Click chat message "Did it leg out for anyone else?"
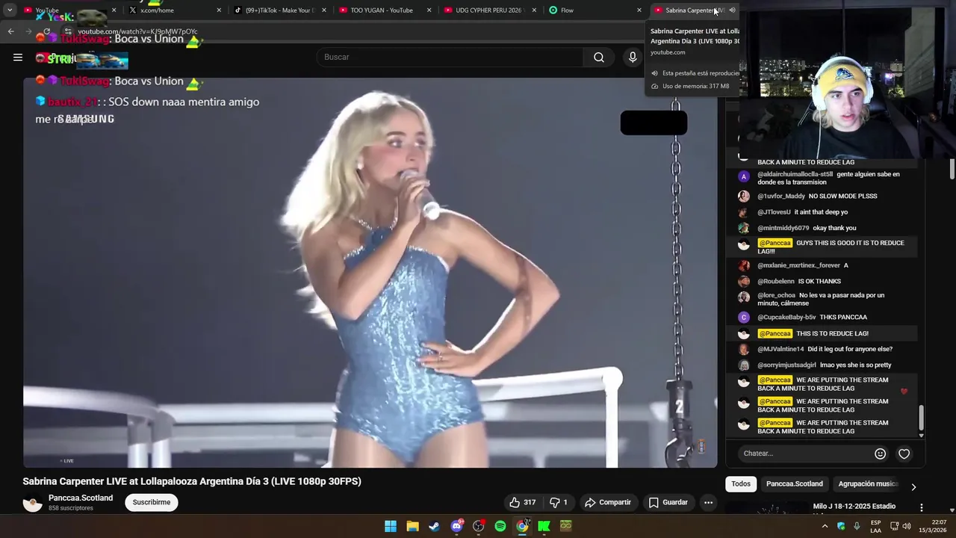 [x=850, y=349]
